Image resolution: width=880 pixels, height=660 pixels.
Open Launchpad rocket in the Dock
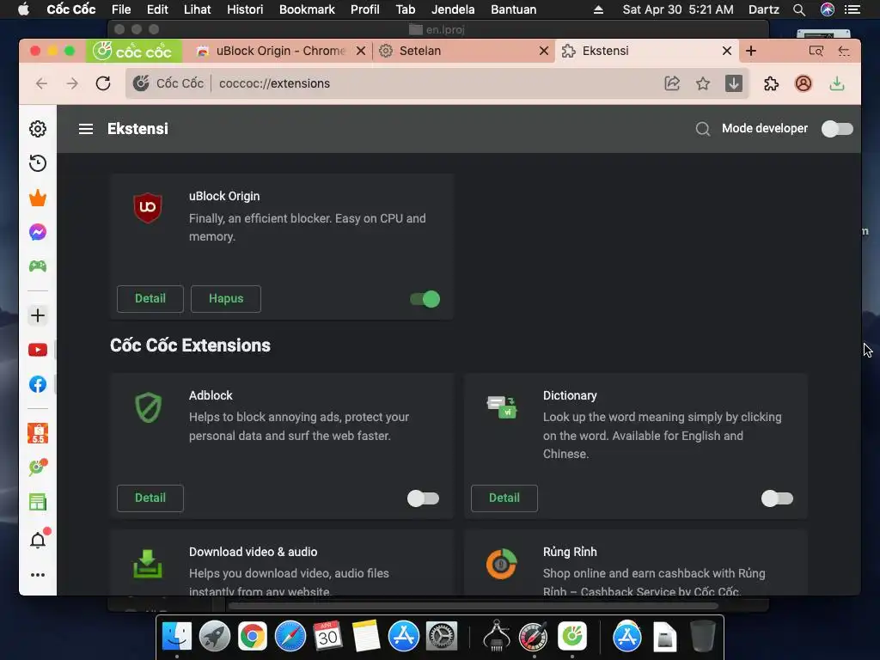click(x=214, y=637)
